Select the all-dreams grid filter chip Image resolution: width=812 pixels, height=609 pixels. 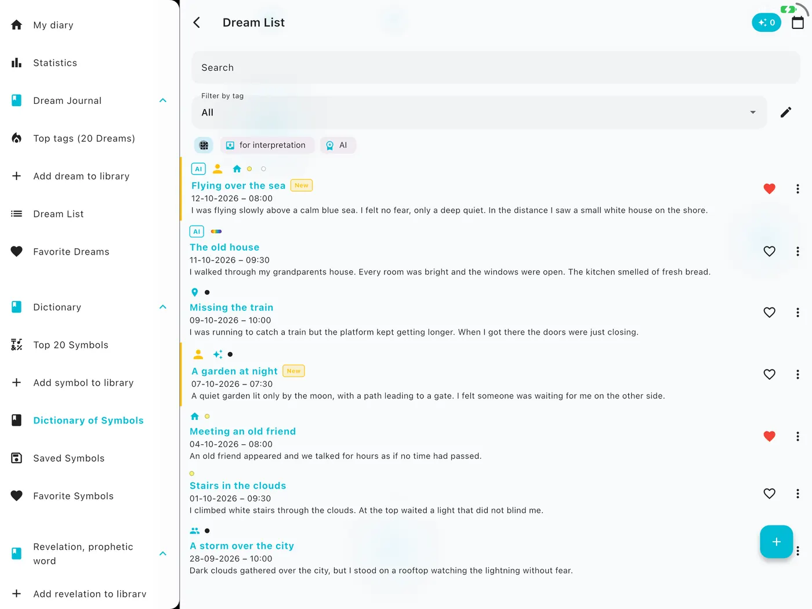tap(204, 145)
